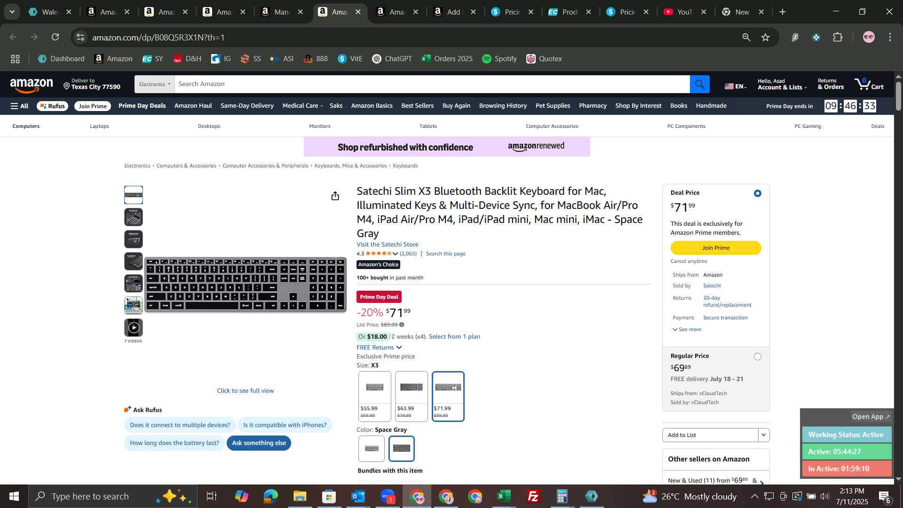Open Excel from the taskbar
Image resolution: width=903 pixels, height=508 pixels.
(x=504, y=496)
